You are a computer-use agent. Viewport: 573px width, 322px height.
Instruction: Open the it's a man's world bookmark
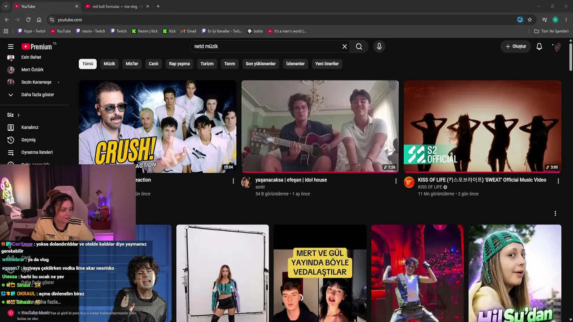point(287,31)
